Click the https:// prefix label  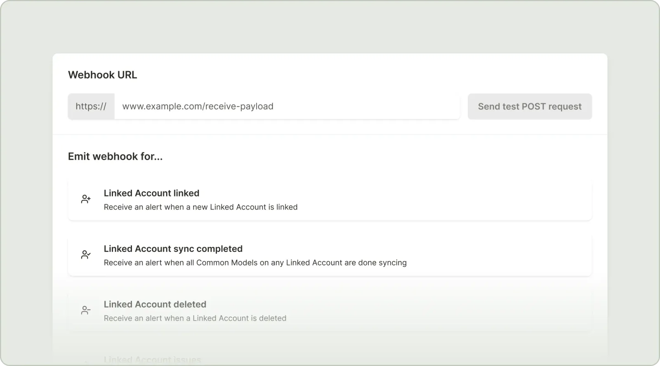pyautogui.click(x=91, y=107)
